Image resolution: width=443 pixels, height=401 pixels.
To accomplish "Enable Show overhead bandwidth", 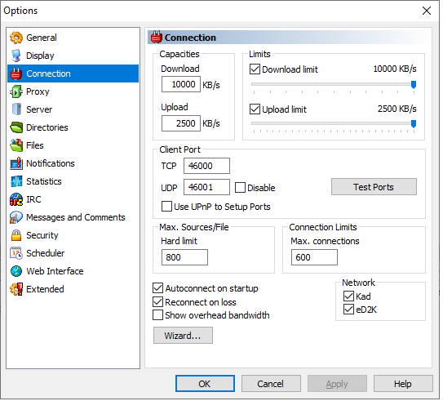I will 158,315.
